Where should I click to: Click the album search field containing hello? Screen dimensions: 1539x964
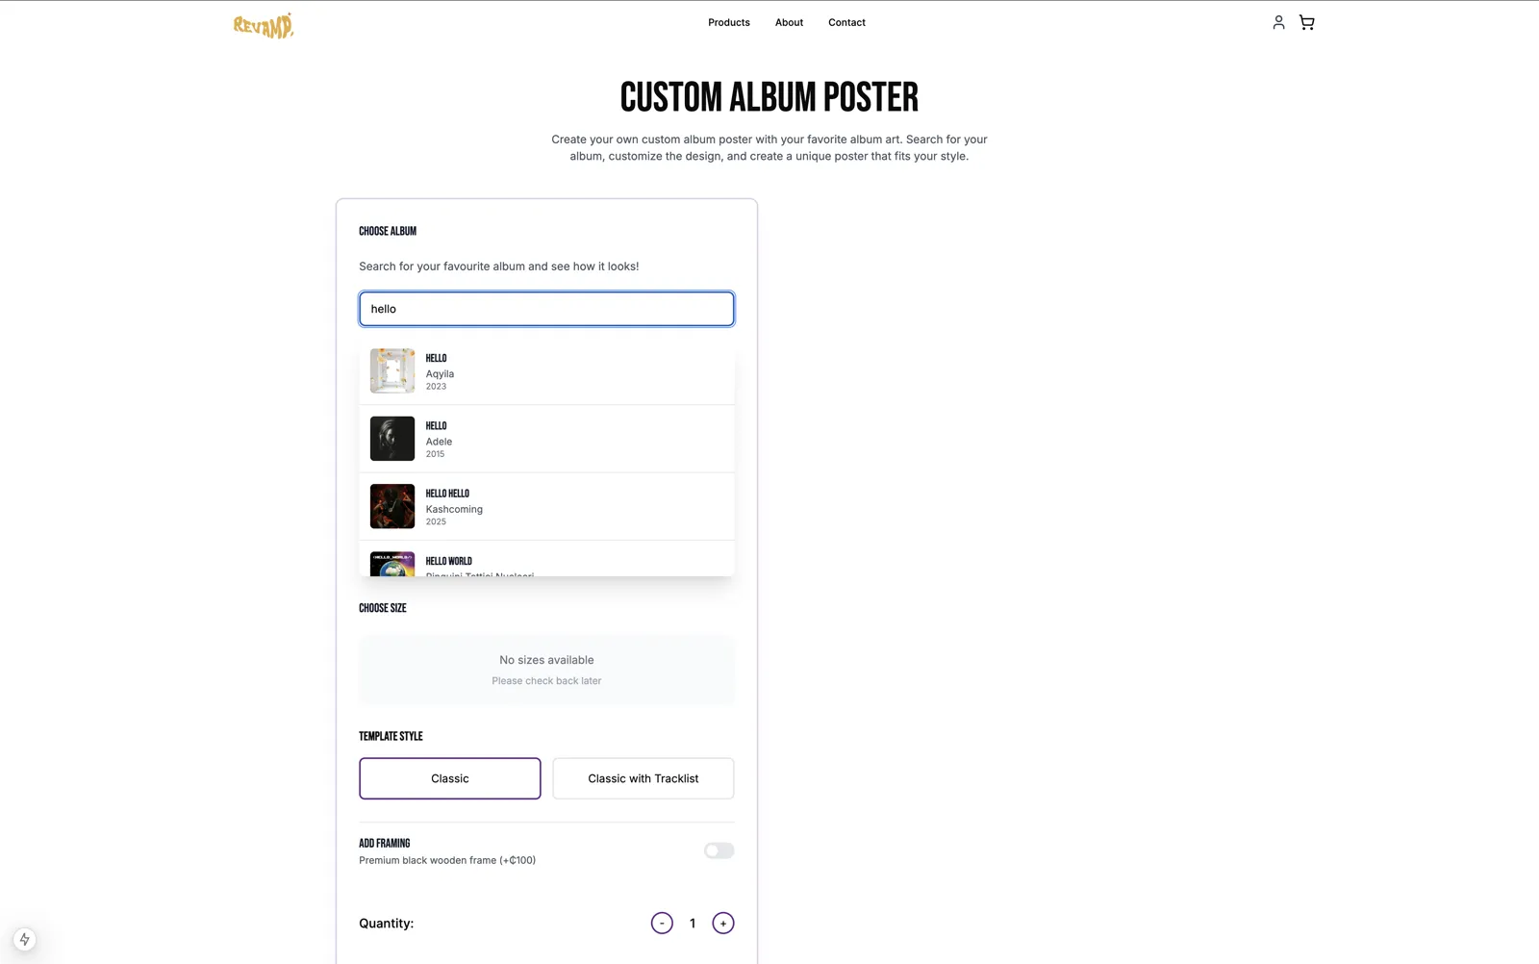pos(546,309)
